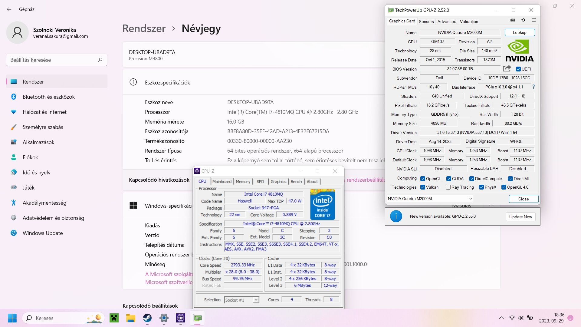Toggle the OpenGL 4.6 checkbox

click(504, 187)
